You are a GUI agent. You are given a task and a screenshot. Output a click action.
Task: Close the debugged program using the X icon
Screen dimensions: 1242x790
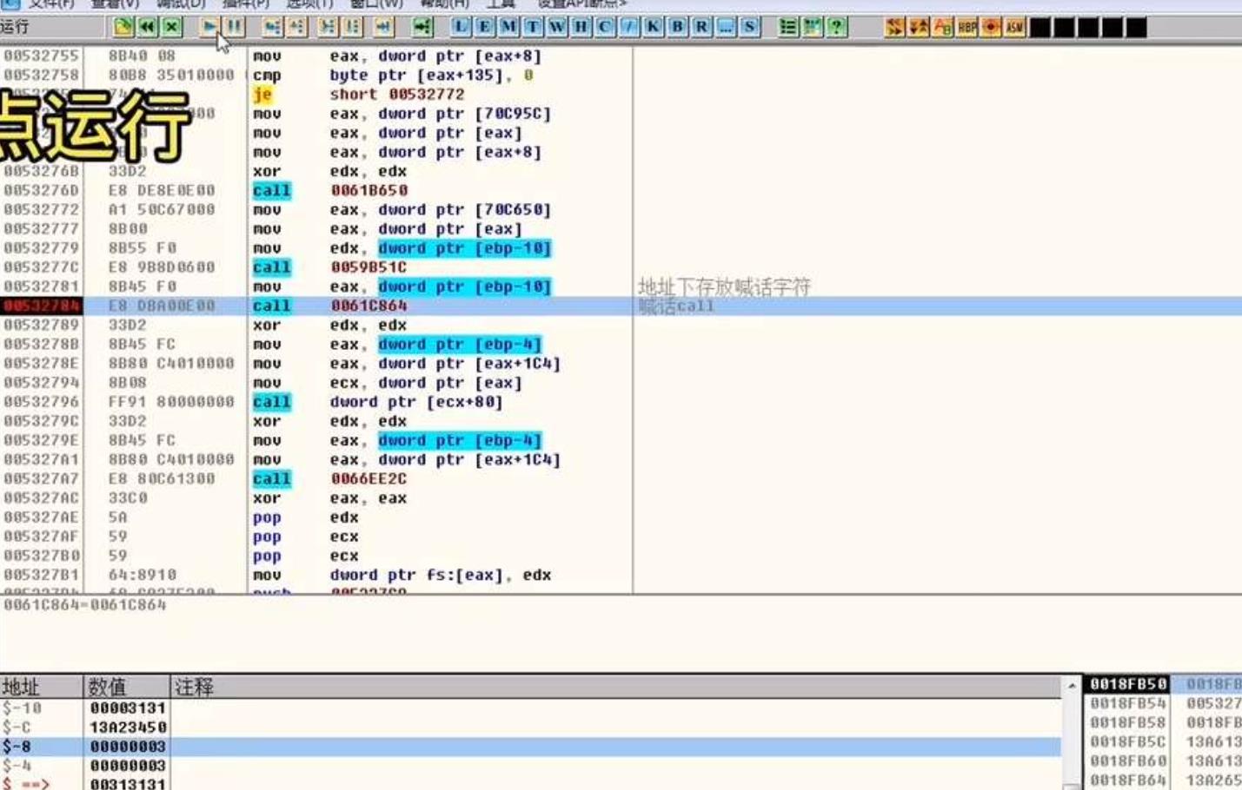pyautogui.click(x=172, y=27)
